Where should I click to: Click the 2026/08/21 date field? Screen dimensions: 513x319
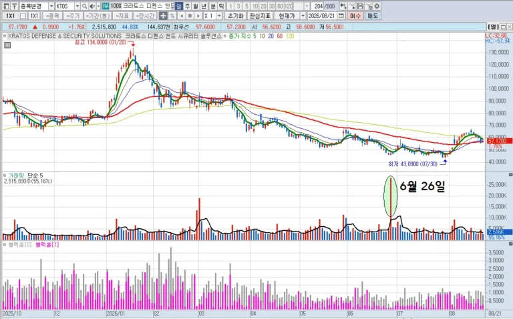[x=322, y=16]
